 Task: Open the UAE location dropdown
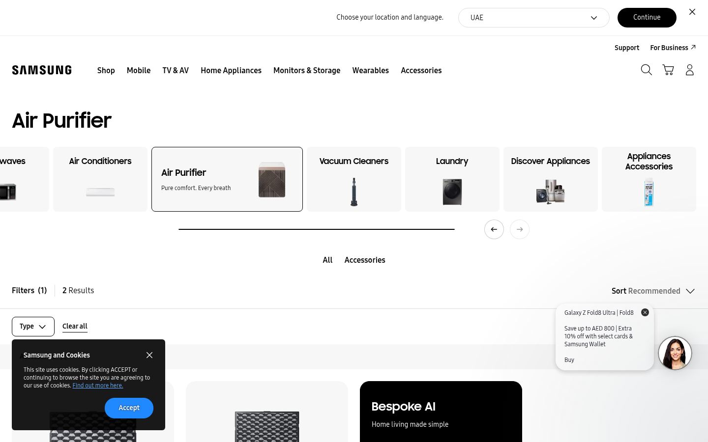[x=533, y=18]
